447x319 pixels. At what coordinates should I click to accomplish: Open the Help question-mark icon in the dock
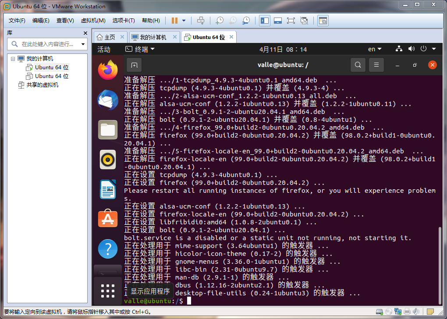pyautogui.click(x=108, y=249)
